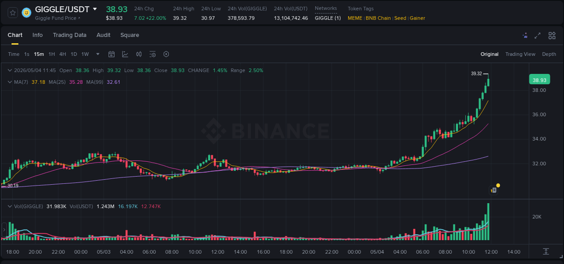This screenshot has height=264, width=564.
Task: Select the 1s interval
Action: coord(27,54)
